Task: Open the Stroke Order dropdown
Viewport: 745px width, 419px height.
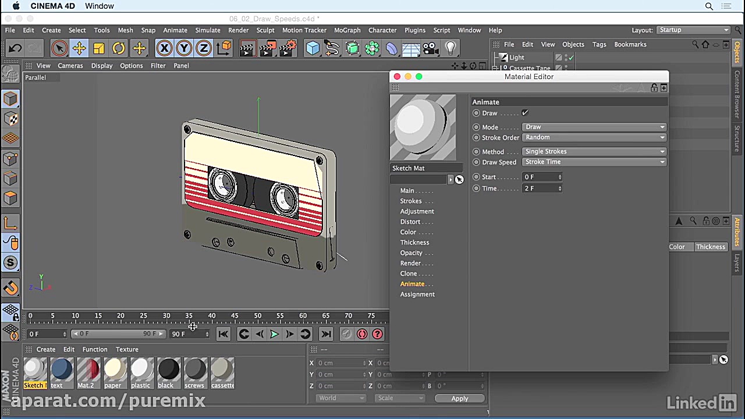Action: pos(594,137)
